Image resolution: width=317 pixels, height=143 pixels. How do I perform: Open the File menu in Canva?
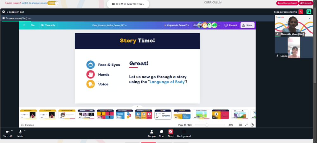pyautogui.click(x=33, y=25)
